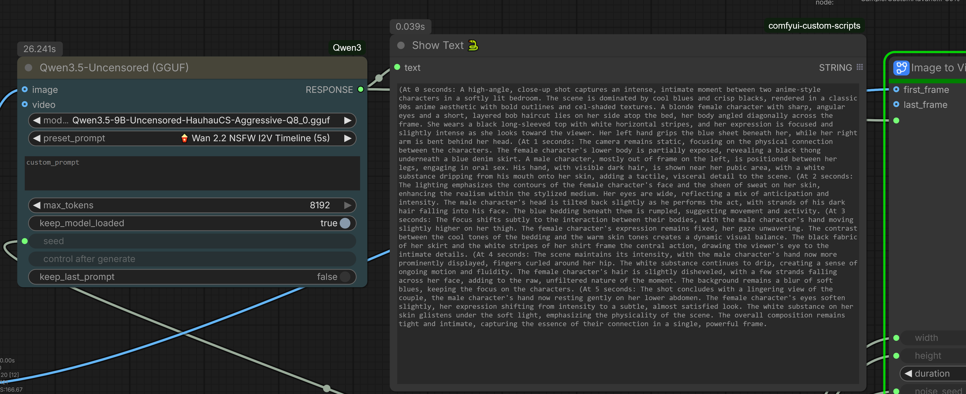Click the RESPONSE output label
This screenshot has width=966, height=394.
329,90
